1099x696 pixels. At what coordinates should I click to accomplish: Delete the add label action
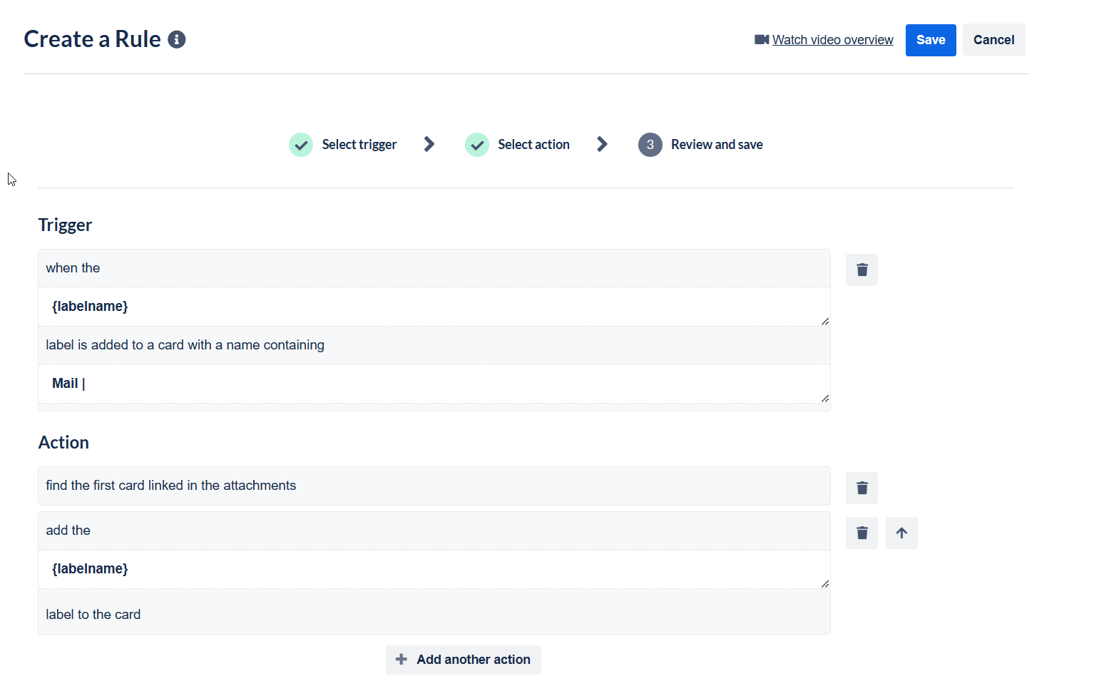[x=862, y=533]
